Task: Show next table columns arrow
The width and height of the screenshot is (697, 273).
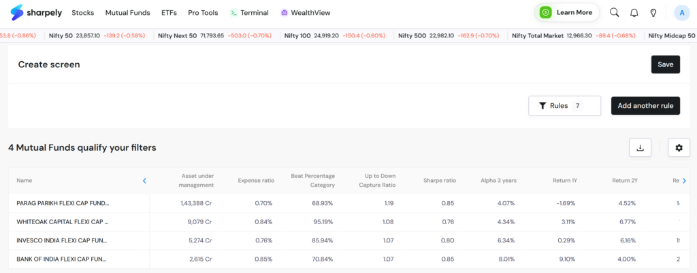Action: coord(684,181)
